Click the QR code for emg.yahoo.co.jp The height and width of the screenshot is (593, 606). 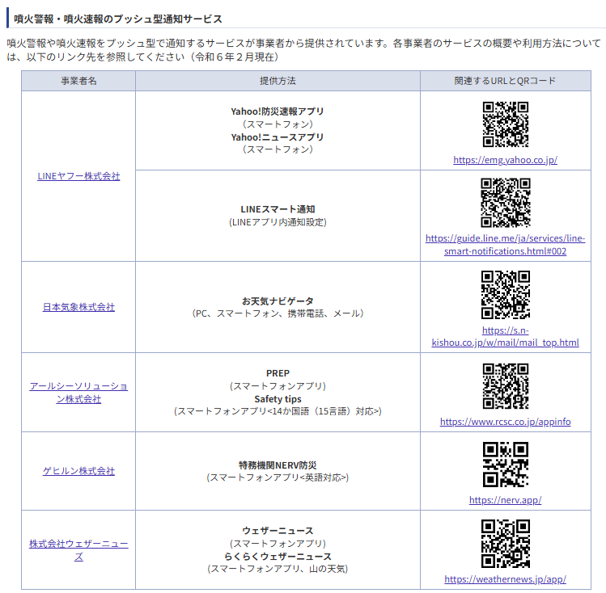(505, 124)
